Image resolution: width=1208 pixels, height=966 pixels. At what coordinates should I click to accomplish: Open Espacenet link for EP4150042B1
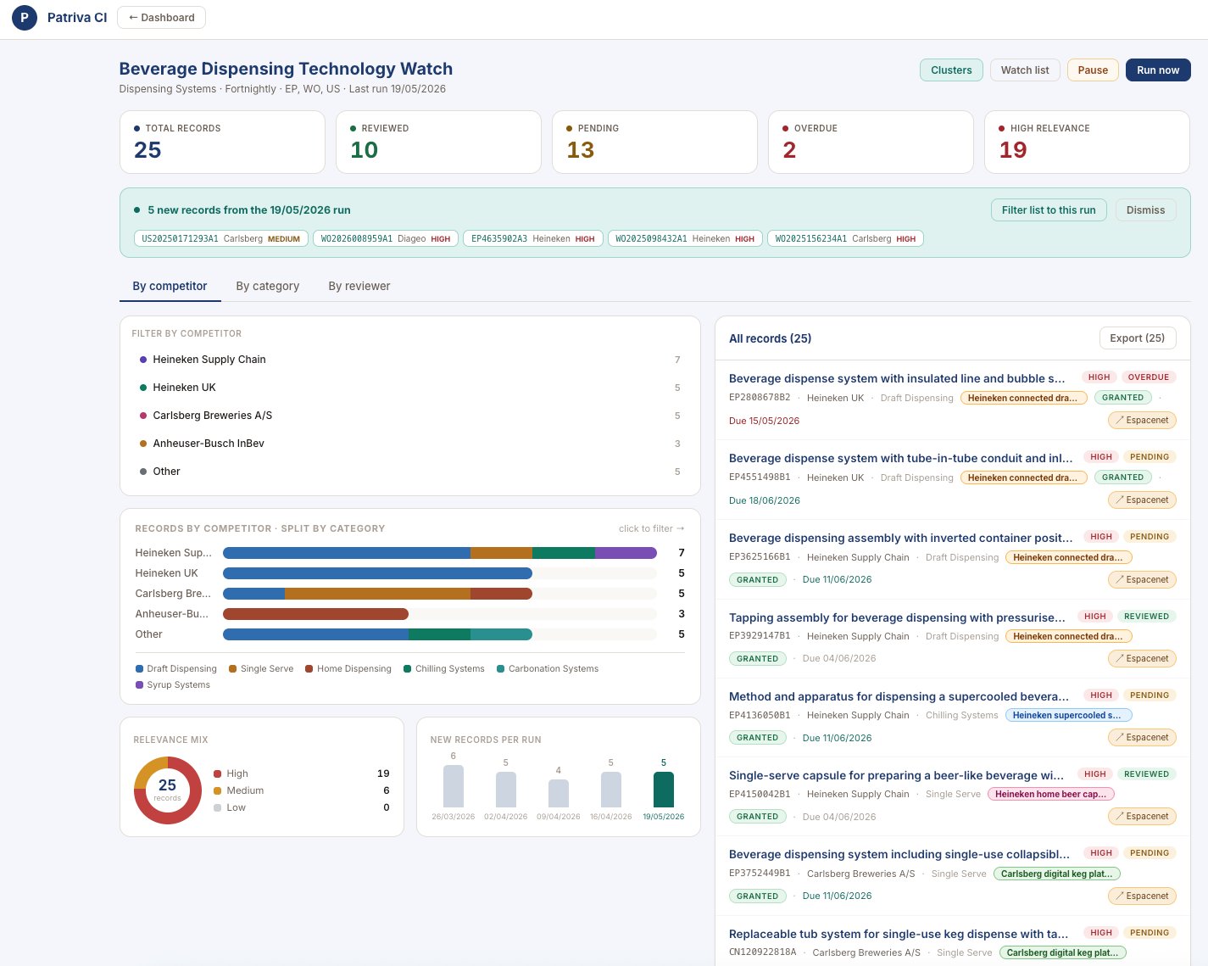[1142, 817]
